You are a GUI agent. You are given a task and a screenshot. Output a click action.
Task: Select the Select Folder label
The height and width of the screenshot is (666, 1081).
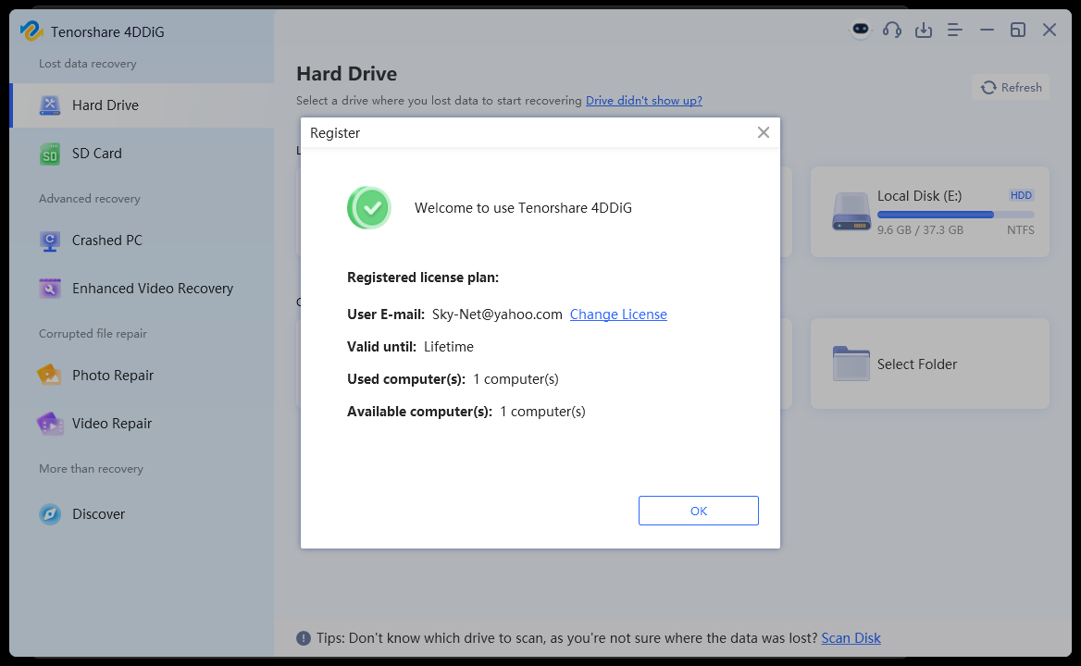917,364
